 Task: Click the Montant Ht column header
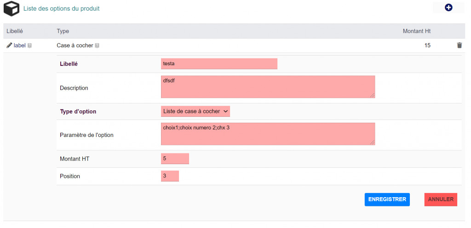tap(416, 31)
